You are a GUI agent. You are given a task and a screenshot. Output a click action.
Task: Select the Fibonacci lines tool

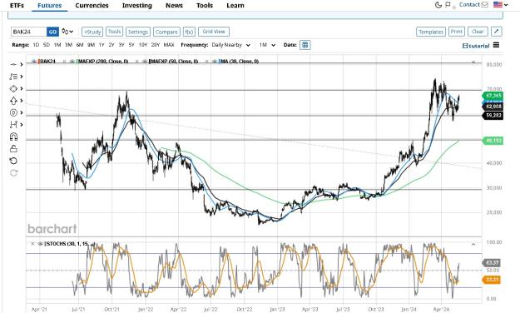click(x=13, y=77)
